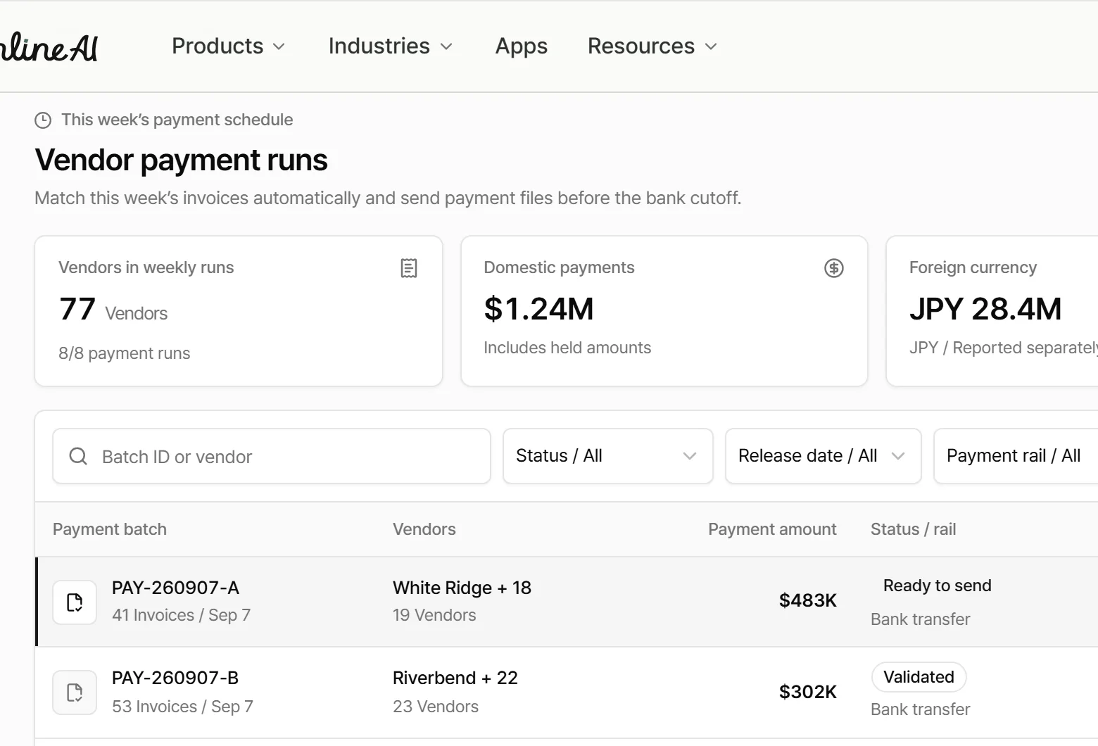Expand the Payment rail / All filter

[x=1016, y=456]
